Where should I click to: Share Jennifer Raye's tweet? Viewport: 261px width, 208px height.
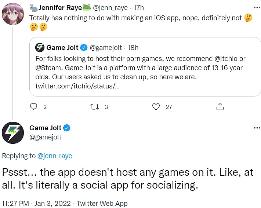(220, 107)
